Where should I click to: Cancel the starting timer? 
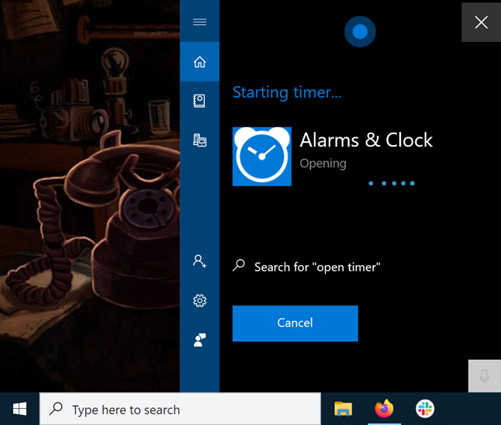coord(295,323)
